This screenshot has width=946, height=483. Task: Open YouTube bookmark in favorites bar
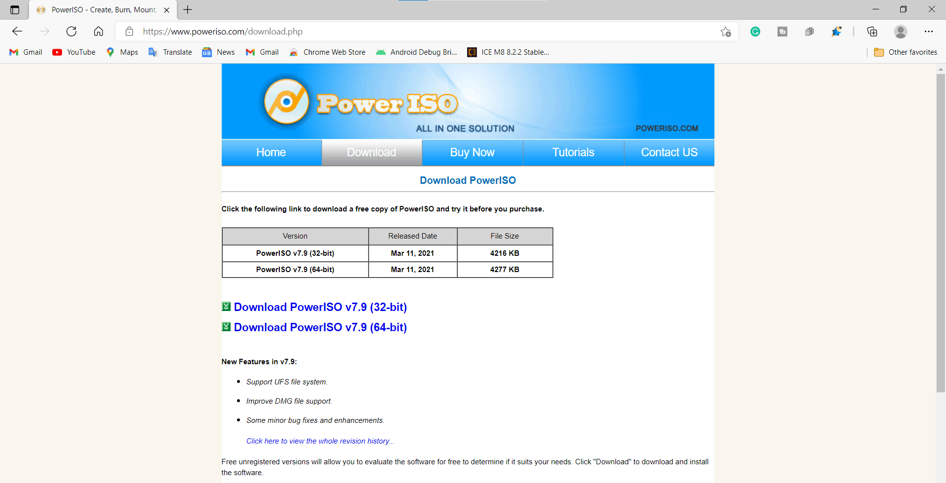(x=74, y=52)
